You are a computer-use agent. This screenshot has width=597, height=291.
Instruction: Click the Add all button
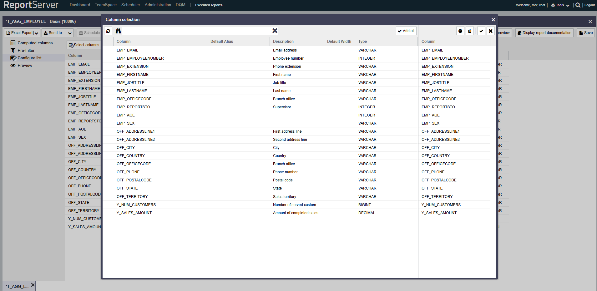406,31
